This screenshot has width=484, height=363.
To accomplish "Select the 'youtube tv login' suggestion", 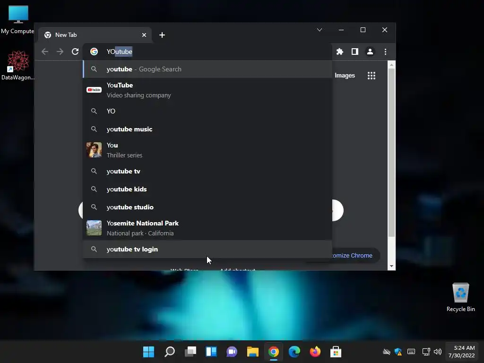I will (207, 249).
